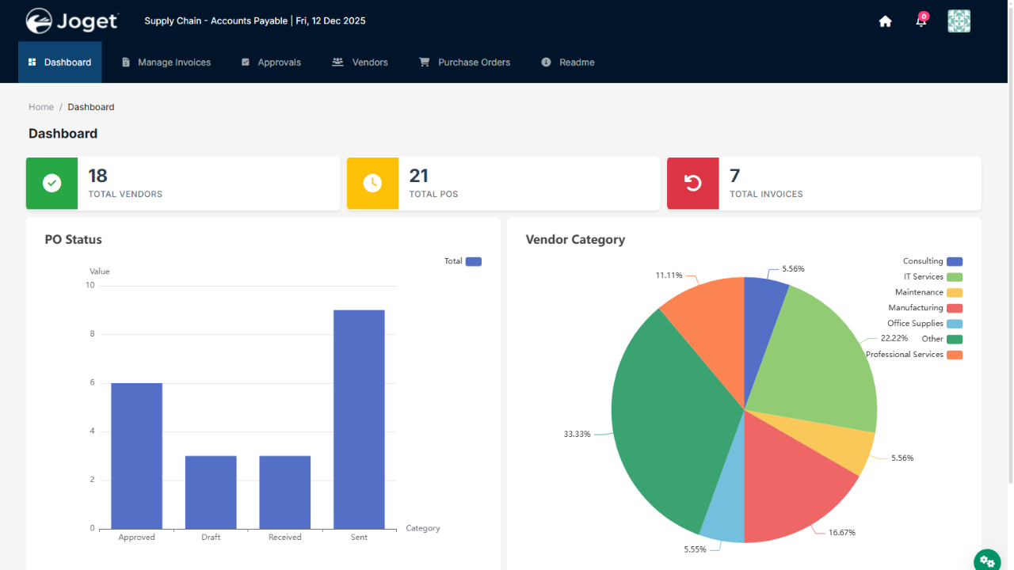Screen dimensions: 1014x570
Task: Open the Manage Invoices menu
Action: click(x=166, y=63)
